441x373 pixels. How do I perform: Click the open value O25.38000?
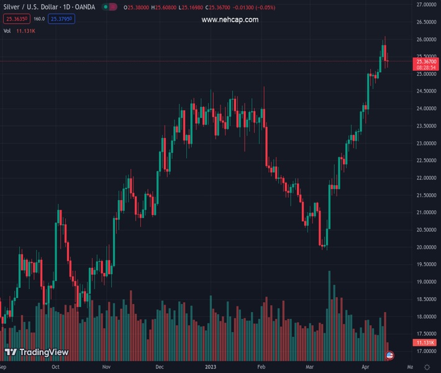tap(136, 7)
